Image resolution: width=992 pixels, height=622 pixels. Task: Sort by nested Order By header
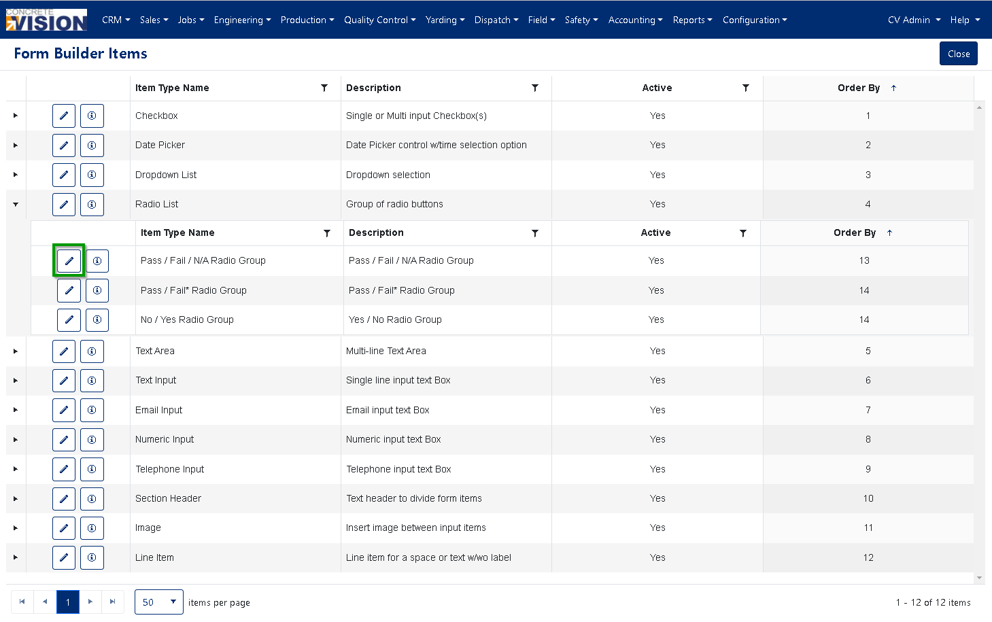tap(855, 232)
